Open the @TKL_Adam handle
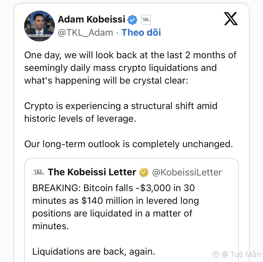 [85, 33]
